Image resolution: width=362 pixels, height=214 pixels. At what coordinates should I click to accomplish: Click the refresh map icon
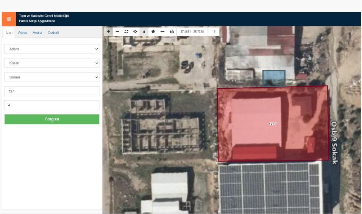pos(126,32)
